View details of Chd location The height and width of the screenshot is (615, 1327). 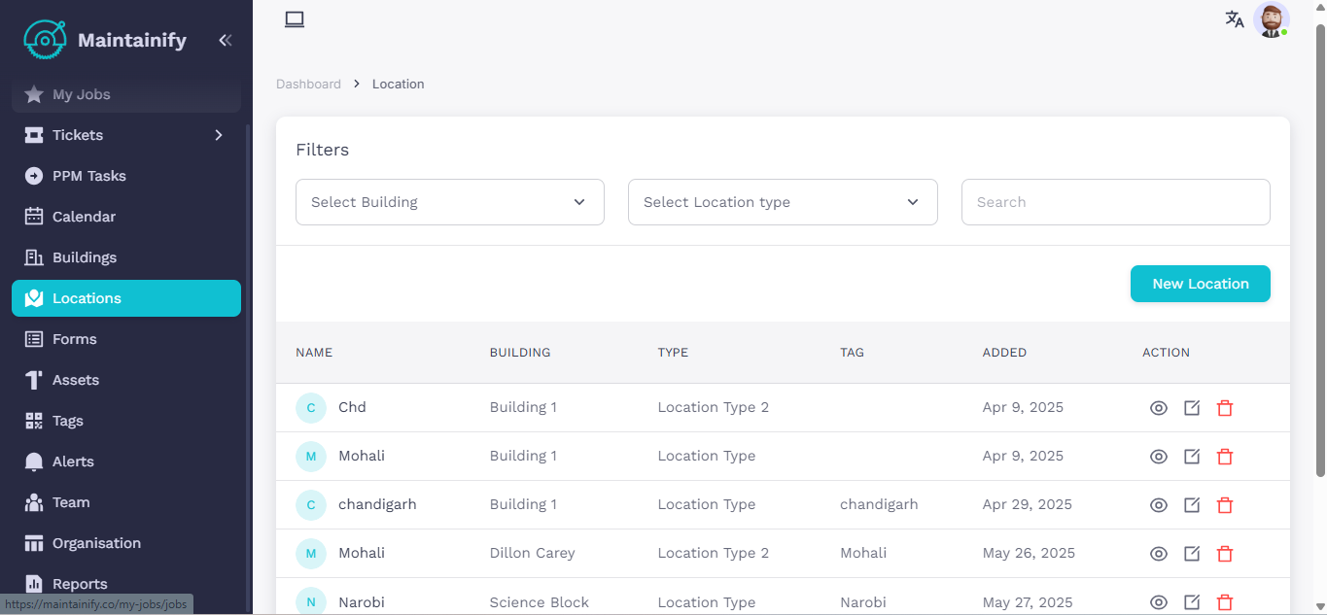coord(1158,408)
